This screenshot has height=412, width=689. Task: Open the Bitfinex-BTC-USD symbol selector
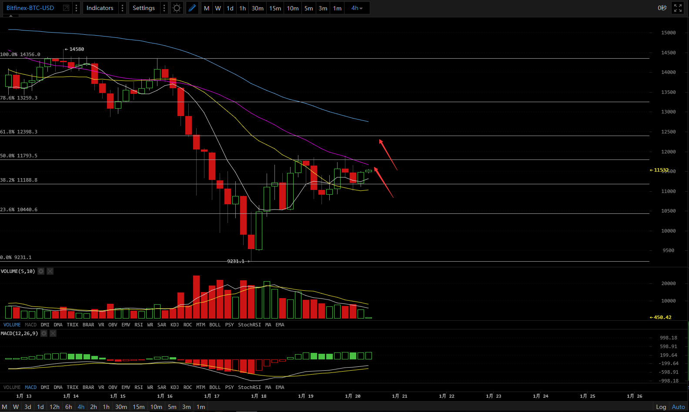click(30, 8)
